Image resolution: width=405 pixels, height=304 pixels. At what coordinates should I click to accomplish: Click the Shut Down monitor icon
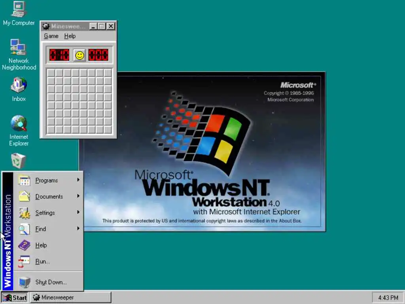click(24, 282)
